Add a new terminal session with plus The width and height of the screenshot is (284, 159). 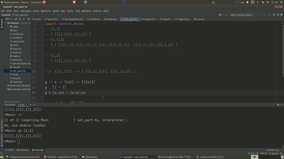click(x=31, y=105)
